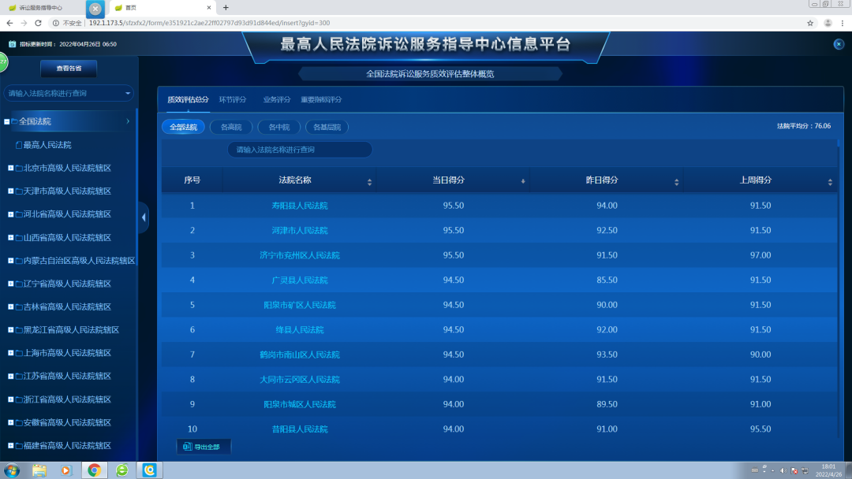This screenshot has height=479, width=852.
Task: Open the Windows Start menu
Action: point(13,470)
